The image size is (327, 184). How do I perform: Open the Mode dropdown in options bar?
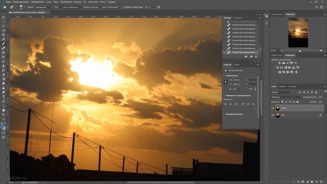43,7
